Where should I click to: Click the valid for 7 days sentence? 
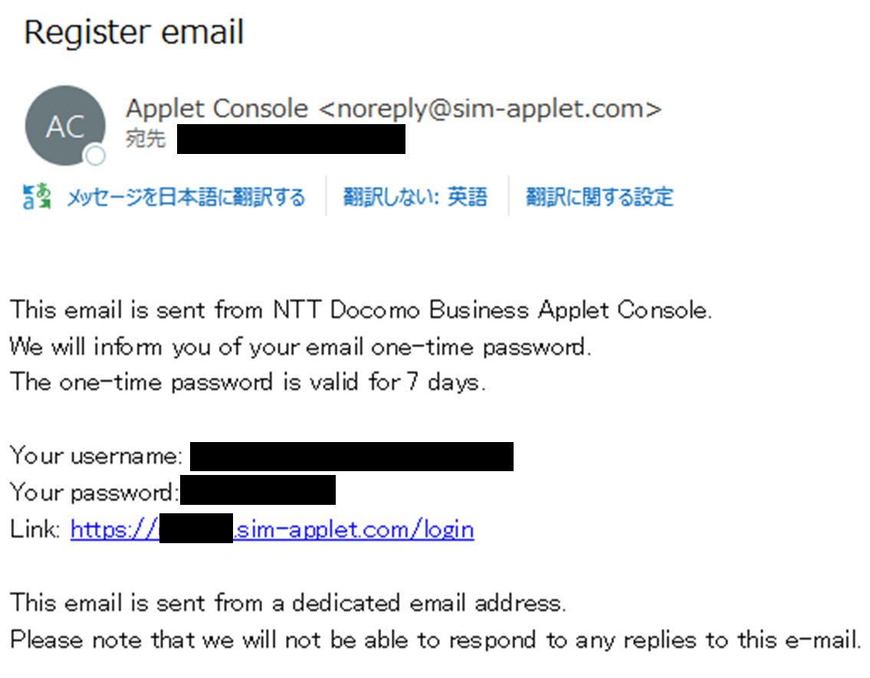[x=248, y=382]
